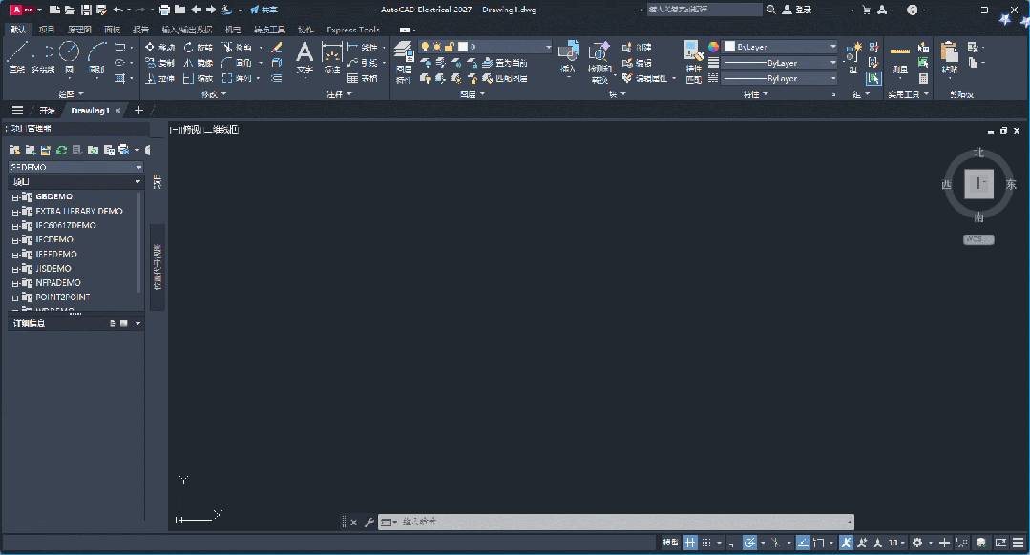Toggle polar tracking in status bar
1030x555 pixels.
coord(749,543)
